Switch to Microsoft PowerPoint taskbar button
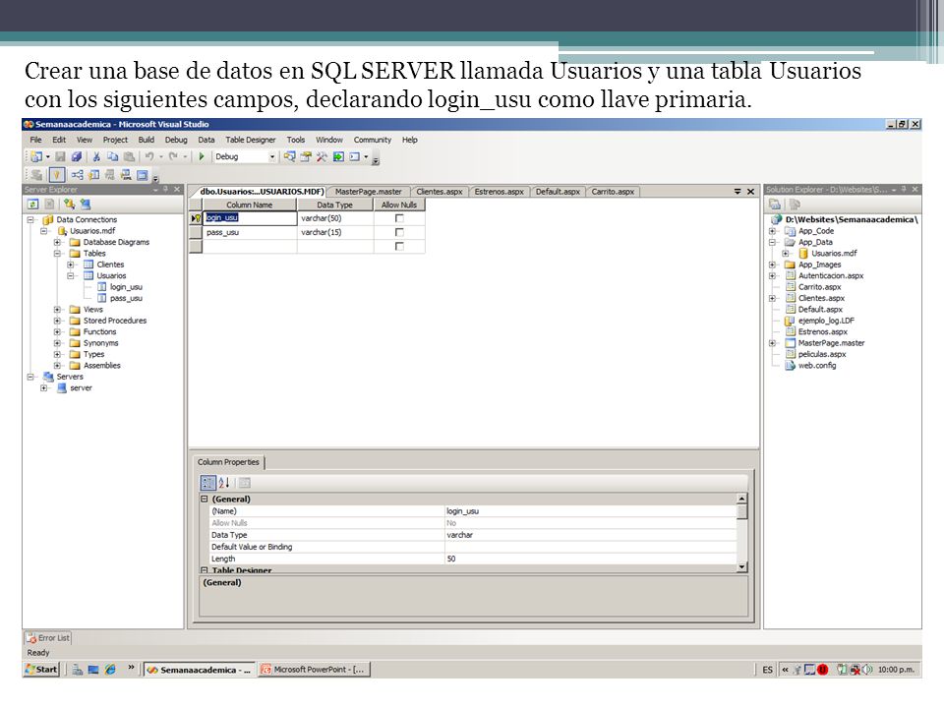 click(x=314, y=670)
